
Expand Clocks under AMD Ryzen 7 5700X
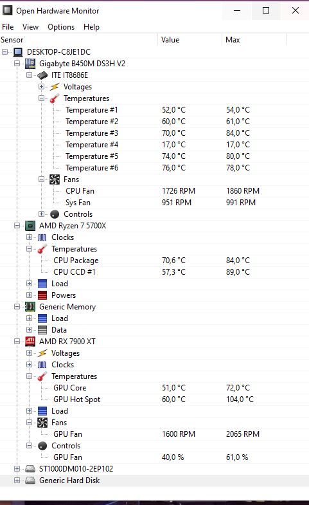click(x=30, y=237)
